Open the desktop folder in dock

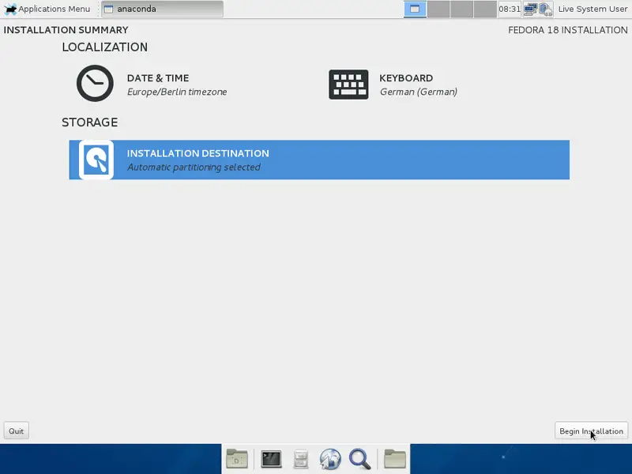click(237, 459)
